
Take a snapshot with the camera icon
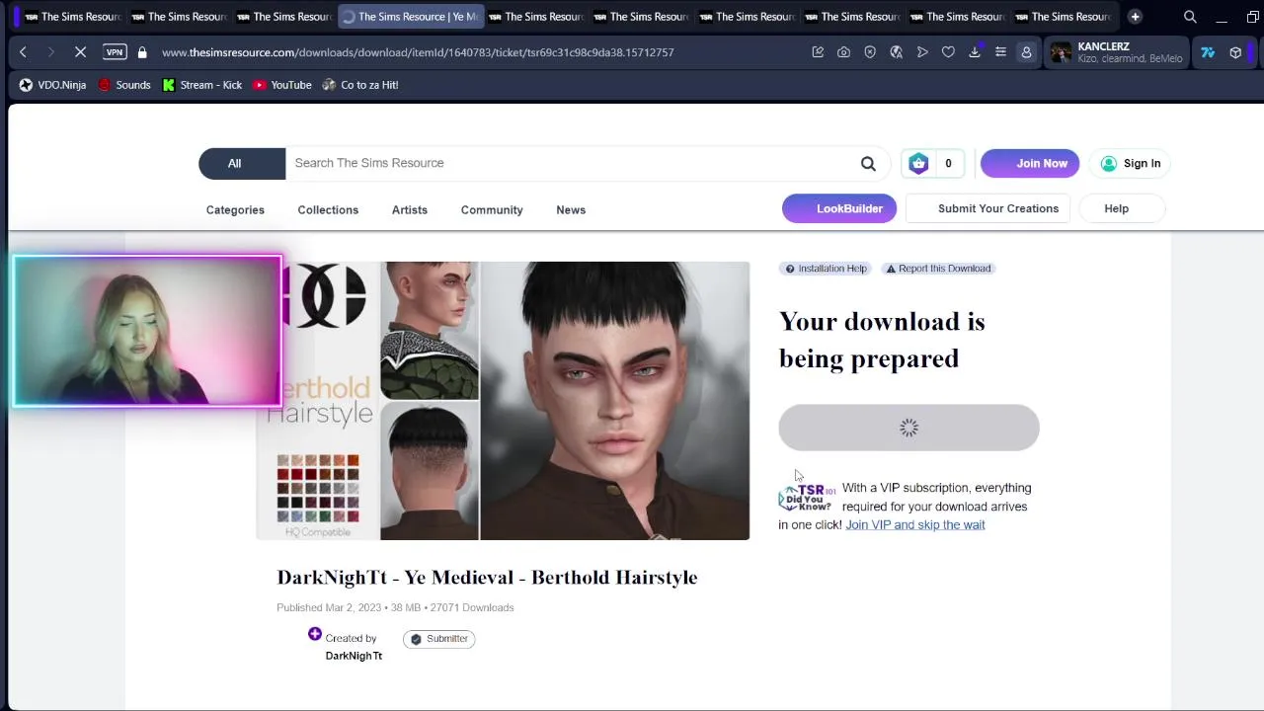click(843, 52)
